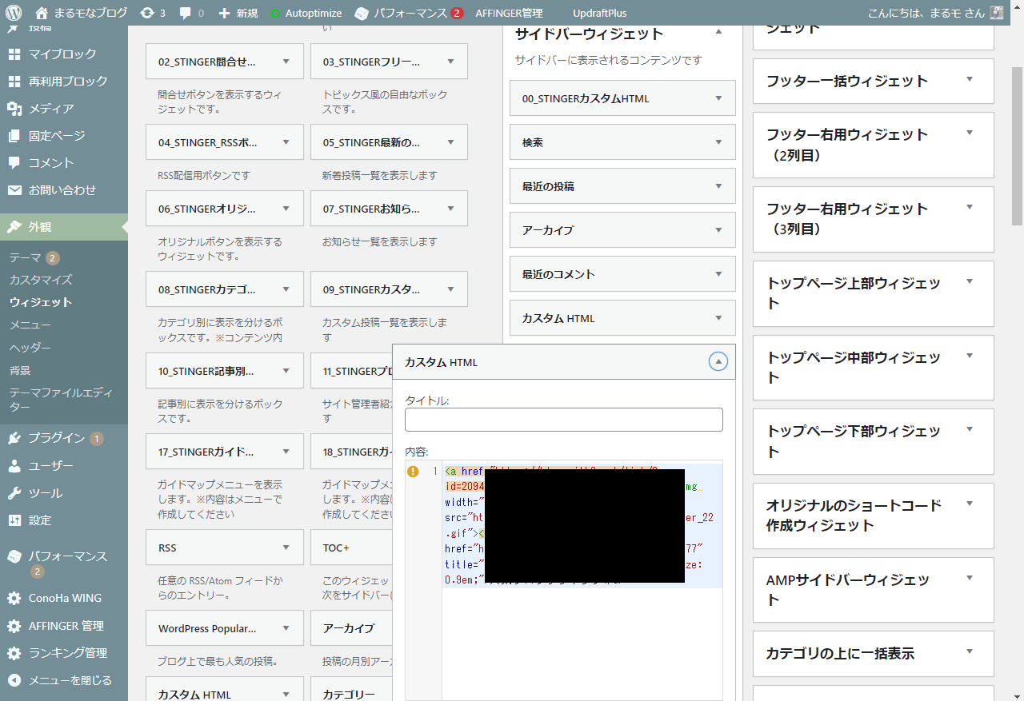Click the 再利用ブロック sidebar icon
This screenshot has height=701, width=1024.
pyautogui.click(x=14, y=82)
